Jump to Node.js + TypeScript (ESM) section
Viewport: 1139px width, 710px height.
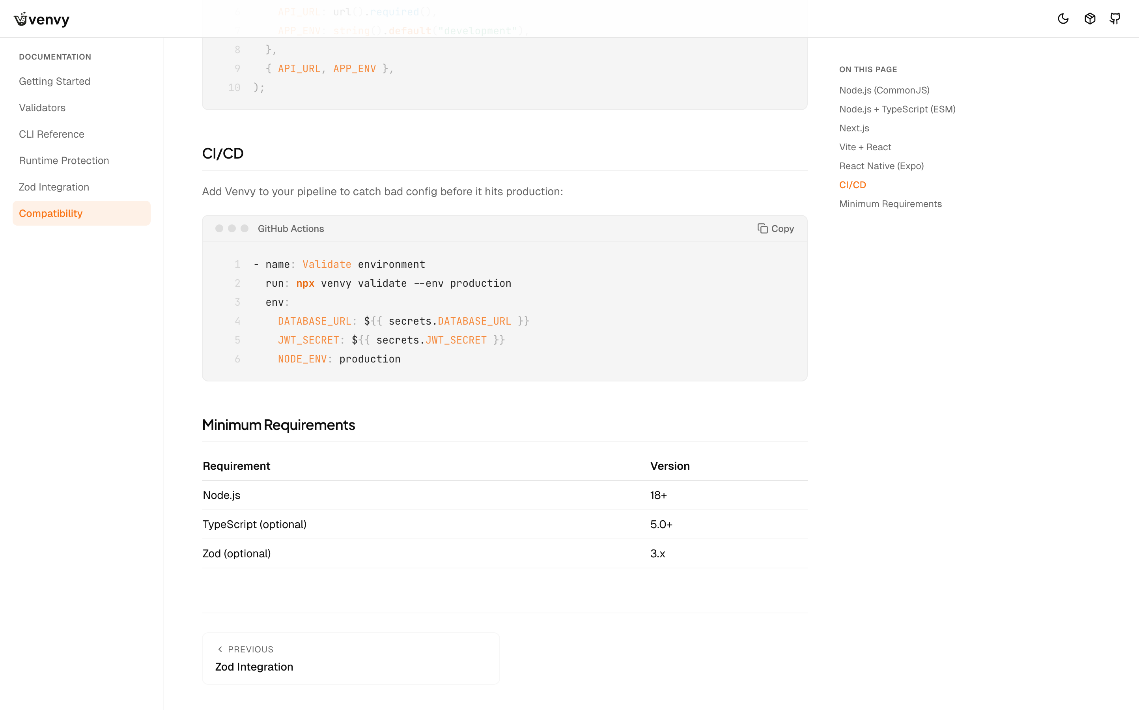pyautogui.click(x=897, y=109)
